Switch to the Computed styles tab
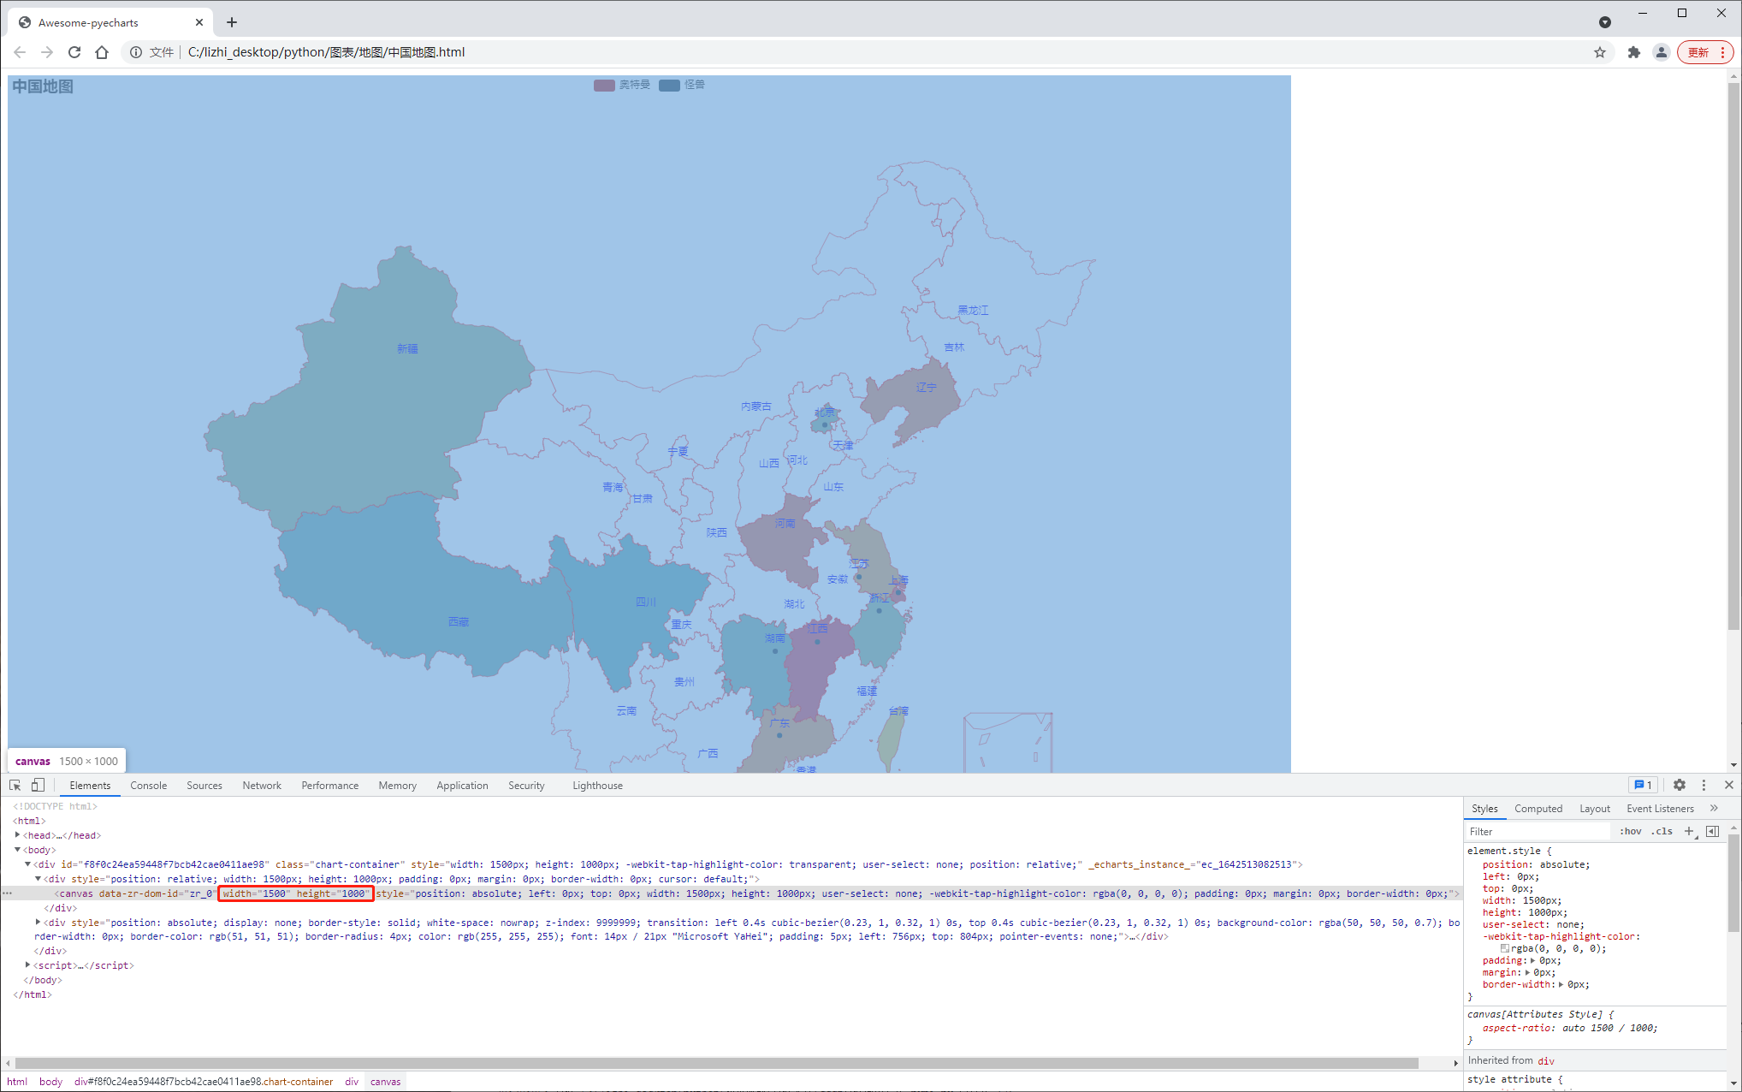This screenshot has height=1092, width=1742. pyautogui.click(x=1538, y=808)
